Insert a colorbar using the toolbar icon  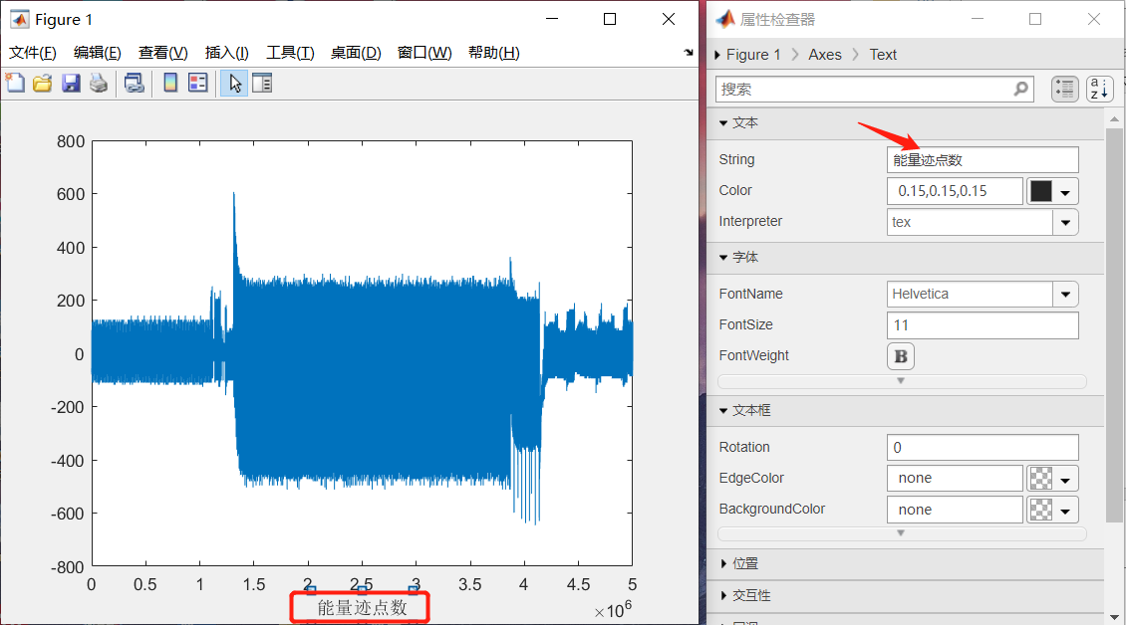169,83
